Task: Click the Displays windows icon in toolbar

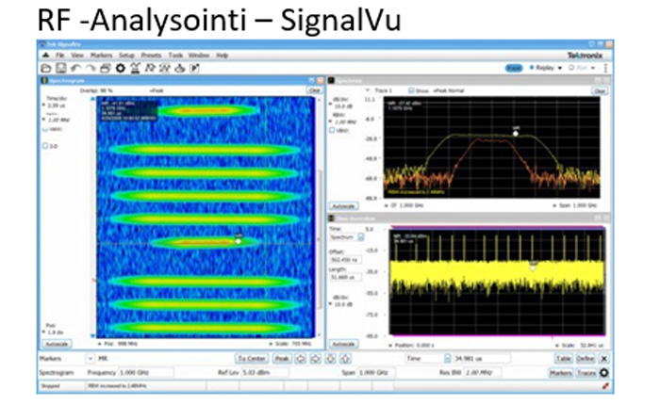Action: coord(105,69)
